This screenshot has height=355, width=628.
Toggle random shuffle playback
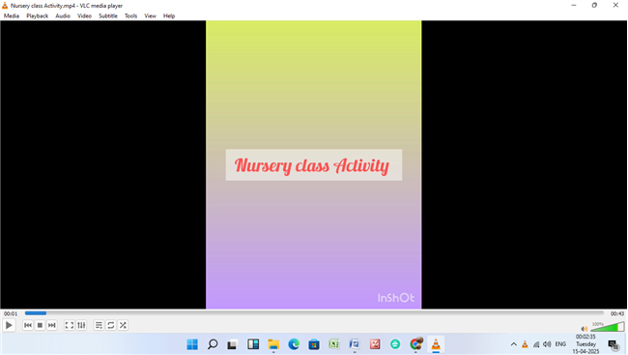[x=123, y=325]
